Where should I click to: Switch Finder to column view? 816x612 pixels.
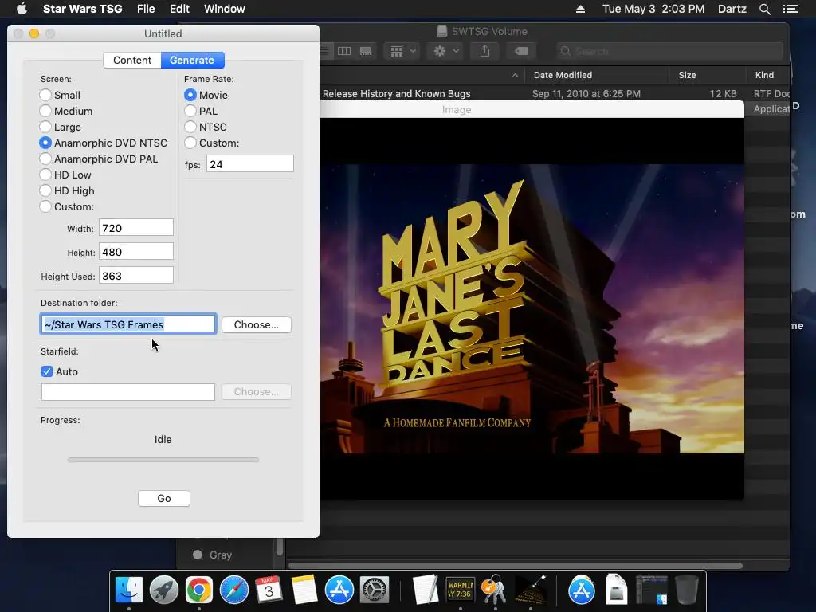[344, 51]
